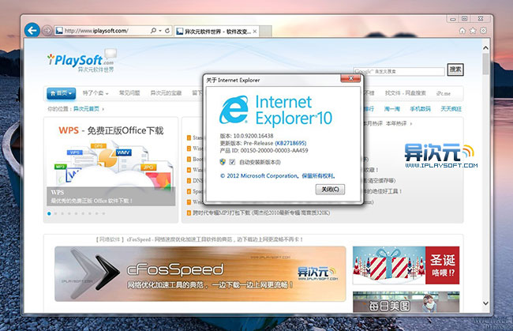Maximize the Internet Explorer window
Image resolution: width=513 pixels, height=331 pixels.
point(464,19)
